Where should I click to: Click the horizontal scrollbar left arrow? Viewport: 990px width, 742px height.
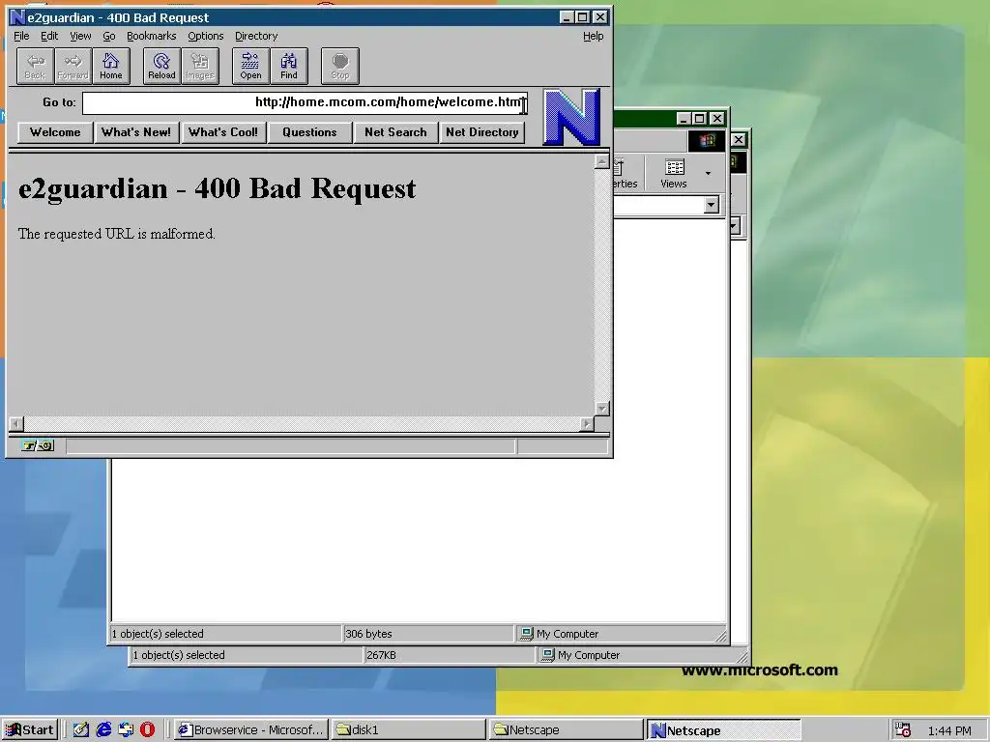pyautogui.click(x=16, y=424)
